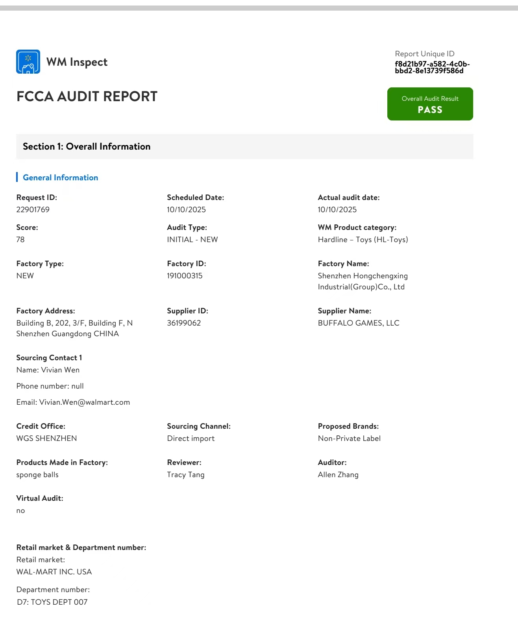Viewport: 518px width, 624px height.
Task: Select Request ID value 22901769
Action: (x=33, y=209)
